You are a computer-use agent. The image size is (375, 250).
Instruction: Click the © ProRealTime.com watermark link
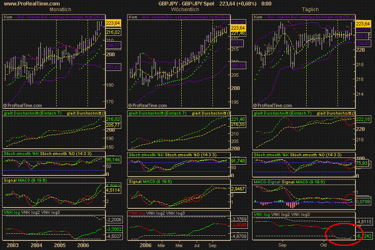coord(24,105)
